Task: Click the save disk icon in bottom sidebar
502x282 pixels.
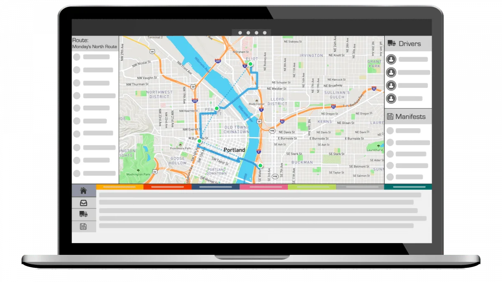Action: pos(83,226)
